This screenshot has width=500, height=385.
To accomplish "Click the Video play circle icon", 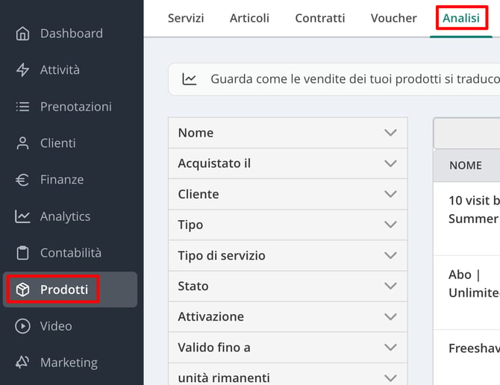I will click(x=22, y=326).
